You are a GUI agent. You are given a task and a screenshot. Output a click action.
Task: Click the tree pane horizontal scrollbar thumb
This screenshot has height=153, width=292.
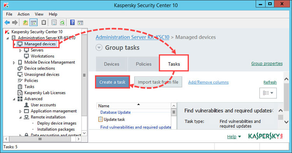[40, 139]
